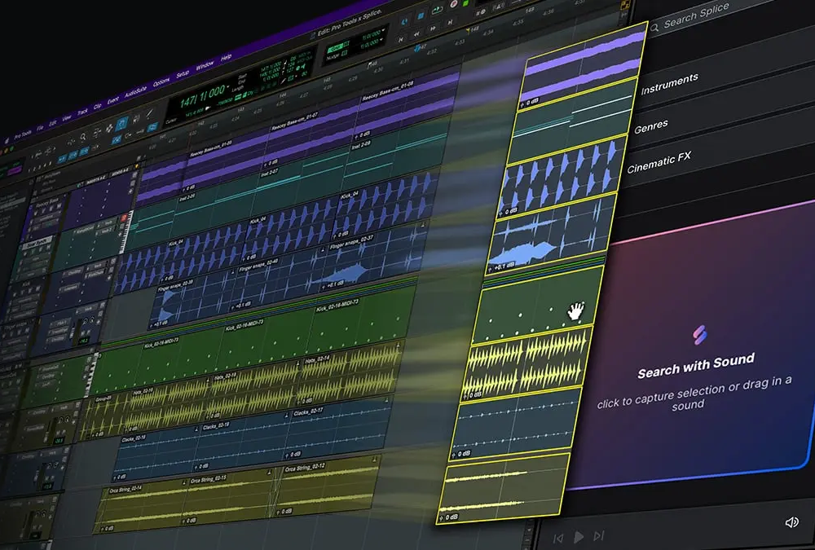Open the Apple menu

(7, 141)
